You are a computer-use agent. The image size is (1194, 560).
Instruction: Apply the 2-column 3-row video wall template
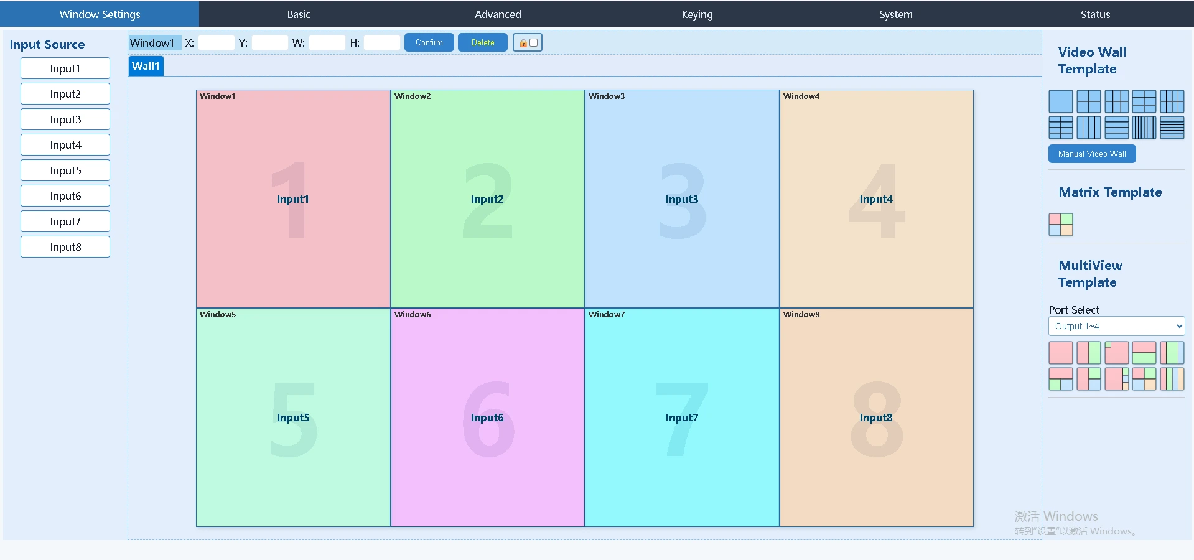click(1144, 101)
